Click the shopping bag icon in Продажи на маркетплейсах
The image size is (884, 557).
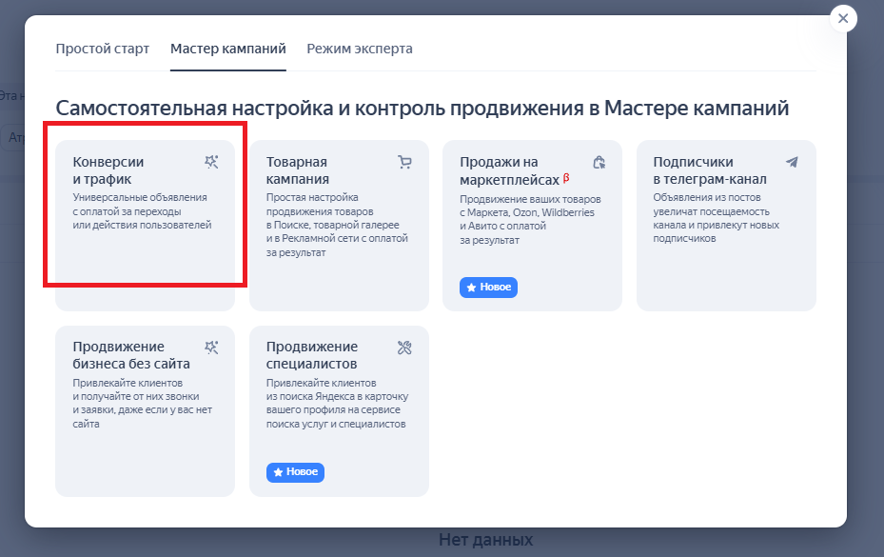(599, 162)
